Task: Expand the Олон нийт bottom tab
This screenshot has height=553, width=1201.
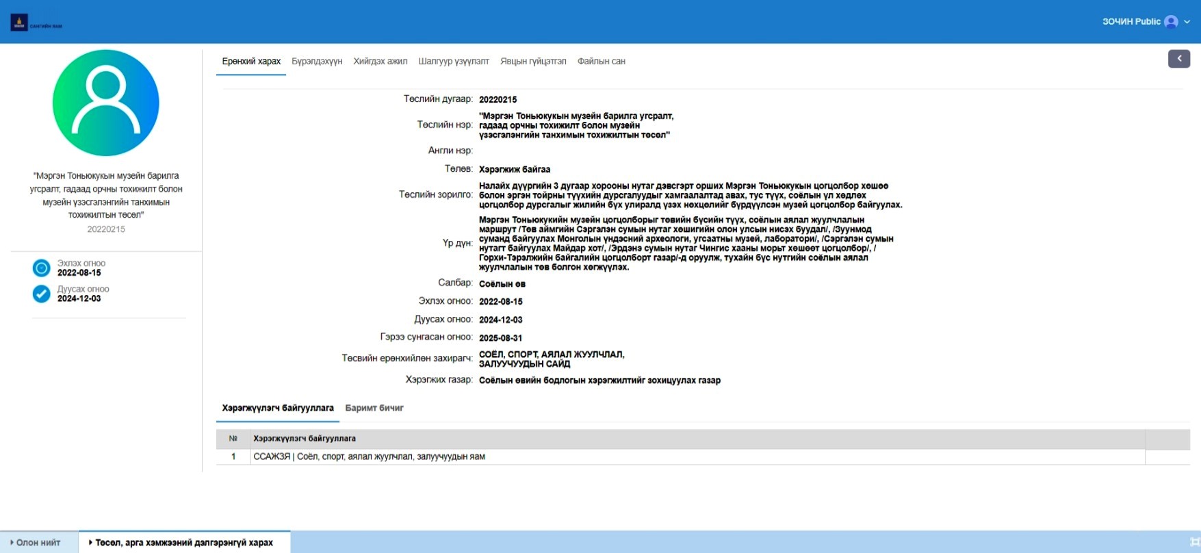Action: point(38,543)
